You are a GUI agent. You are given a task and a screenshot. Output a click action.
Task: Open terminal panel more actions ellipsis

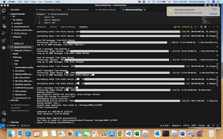click(x=210, y=27)
